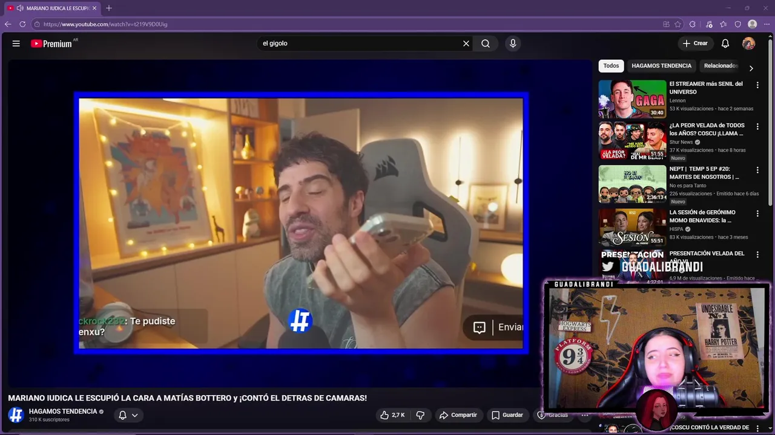
Task: Save video with Guardar button
Action: 507,415
